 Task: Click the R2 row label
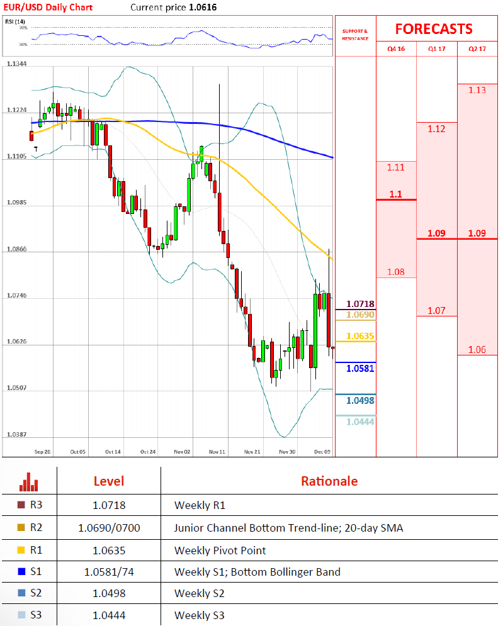click(x=36, y=527)
